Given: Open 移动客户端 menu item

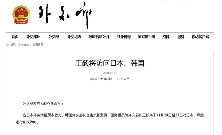Looking at the screenshot, I should [x=200, y=37].
